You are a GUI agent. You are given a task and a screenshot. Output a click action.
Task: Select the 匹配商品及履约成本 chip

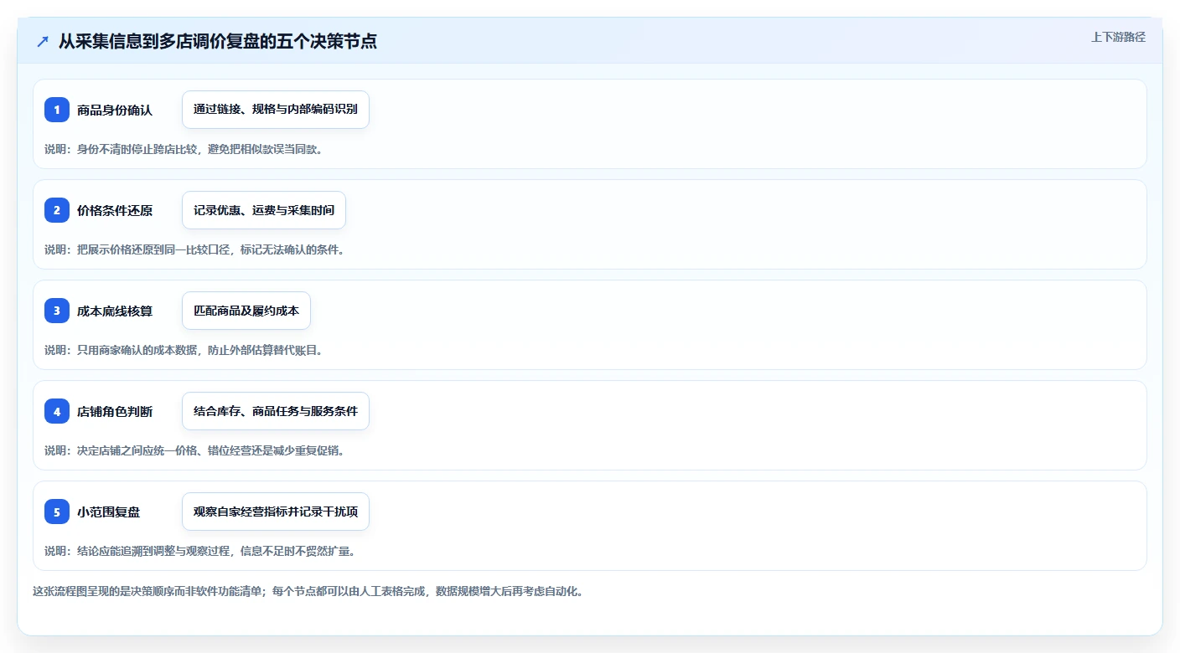click(246, 311)
